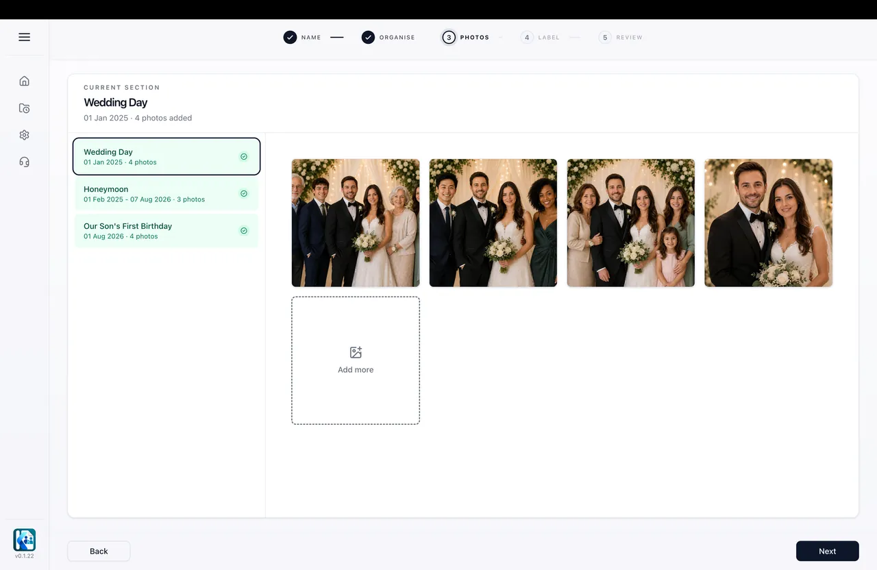877x570 pixels.
Task: Go to the Home icon in sidebar
Action: click(x=24, y=81)
